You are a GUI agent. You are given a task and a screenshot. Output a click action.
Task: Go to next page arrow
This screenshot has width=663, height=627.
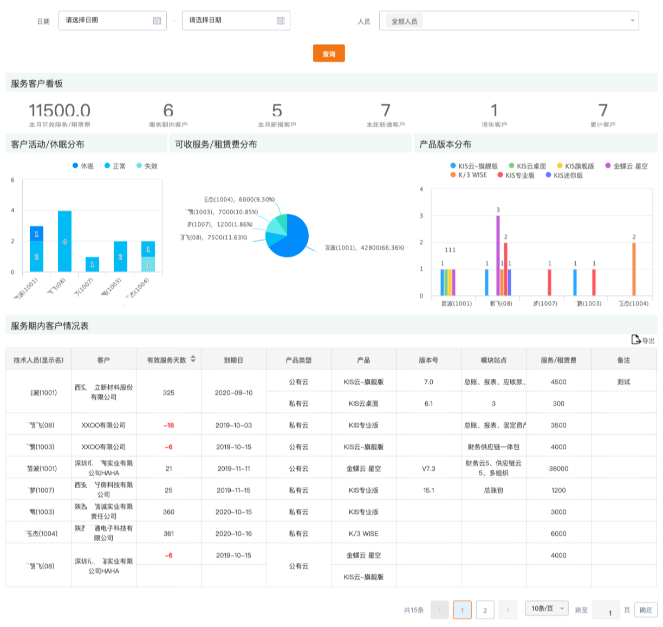(x=508, y=610)
